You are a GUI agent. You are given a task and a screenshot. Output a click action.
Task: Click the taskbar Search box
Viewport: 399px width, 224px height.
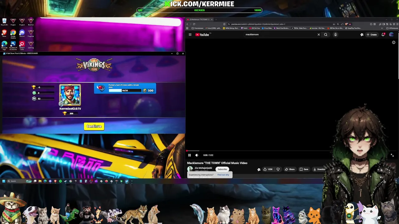[x=19, y=181]
